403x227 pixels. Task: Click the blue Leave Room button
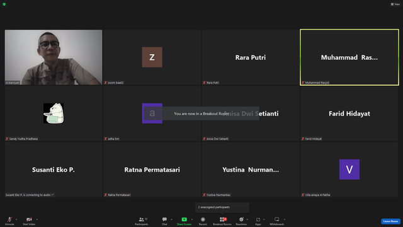390,221
